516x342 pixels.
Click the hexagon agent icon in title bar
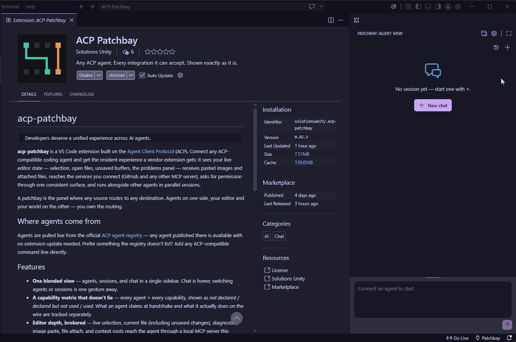point(393,6)
